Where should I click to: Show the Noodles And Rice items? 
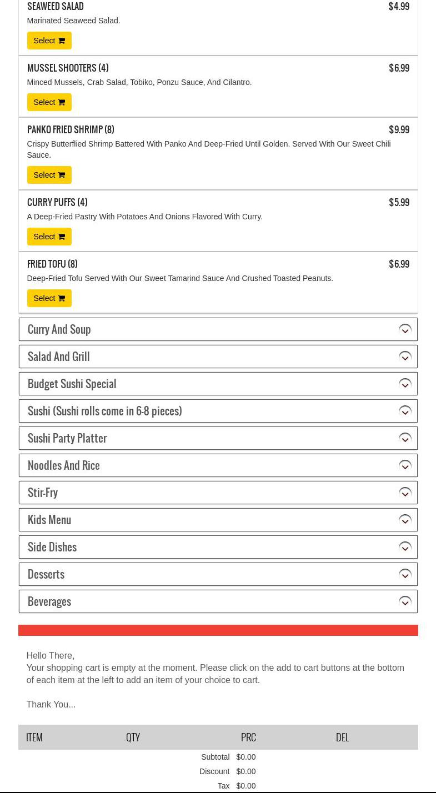click(218, 465)
